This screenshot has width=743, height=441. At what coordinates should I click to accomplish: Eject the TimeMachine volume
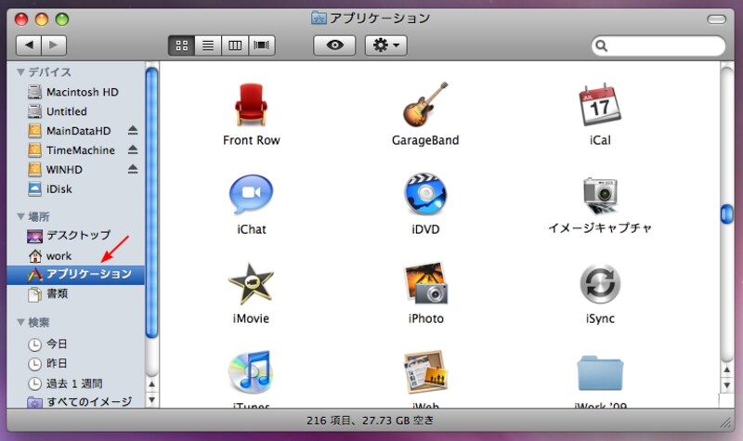click(x=133, y=149)
